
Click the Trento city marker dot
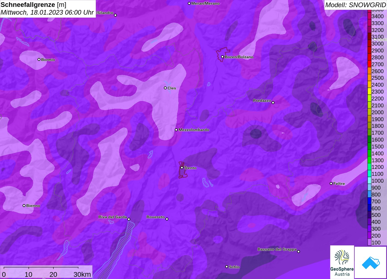coord(182,168)
